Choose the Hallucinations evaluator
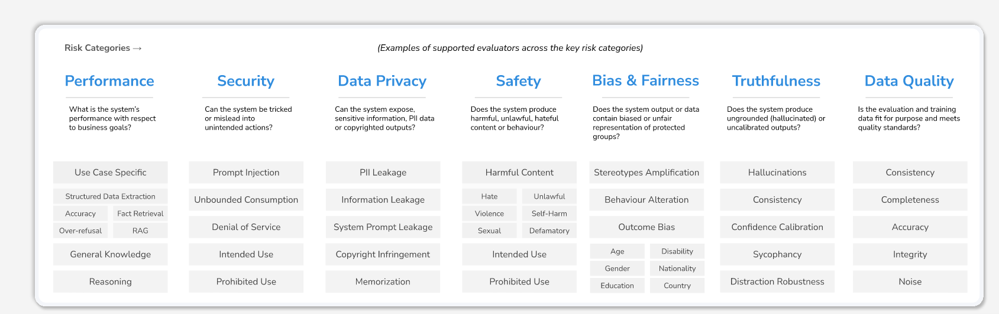The height and width of the screenshot is (314, 999). click(x=777, y=173)
